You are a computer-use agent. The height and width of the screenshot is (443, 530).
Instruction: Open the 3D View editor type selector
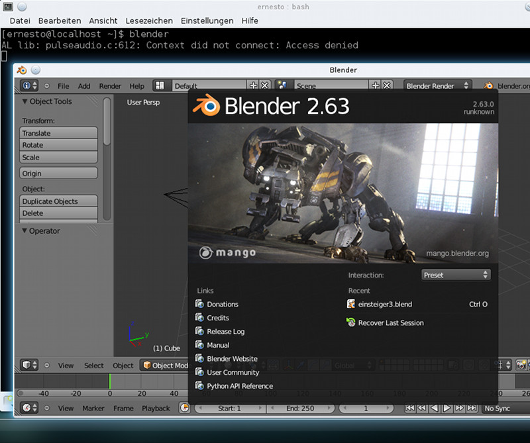(x=30, y=365)
